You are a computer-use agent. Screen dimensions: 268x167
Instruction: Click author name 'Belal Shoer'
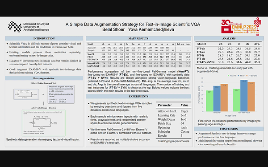113,29
